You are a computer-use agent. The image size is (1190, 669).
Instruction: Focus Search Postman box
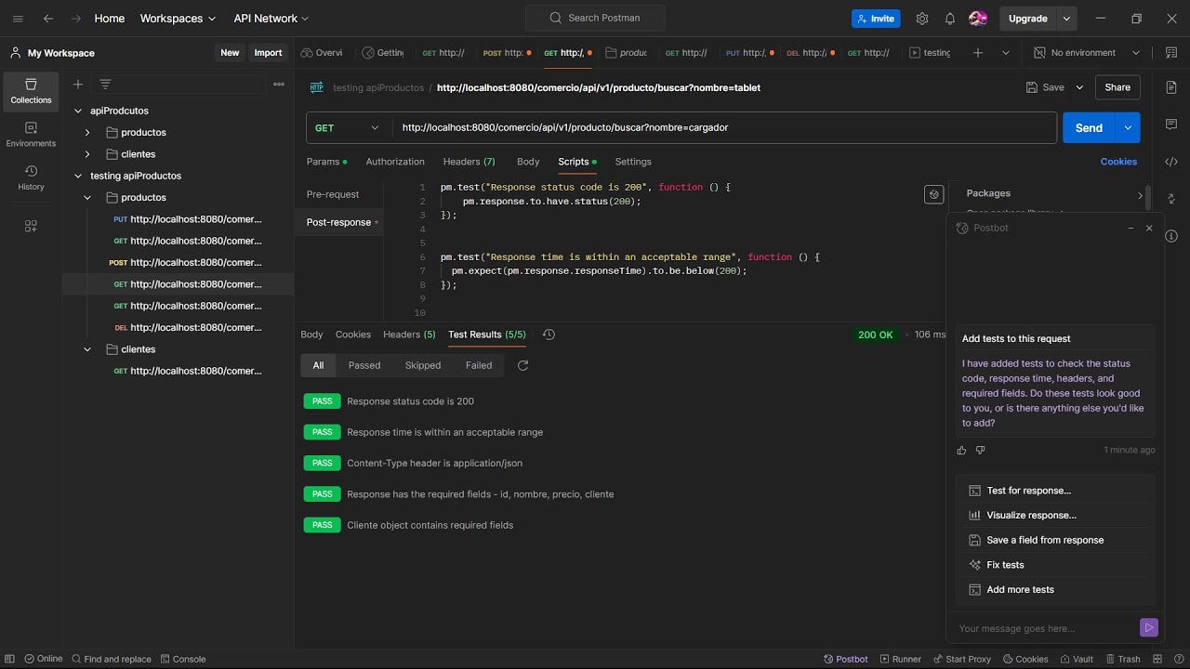click(x=595, y=19)
